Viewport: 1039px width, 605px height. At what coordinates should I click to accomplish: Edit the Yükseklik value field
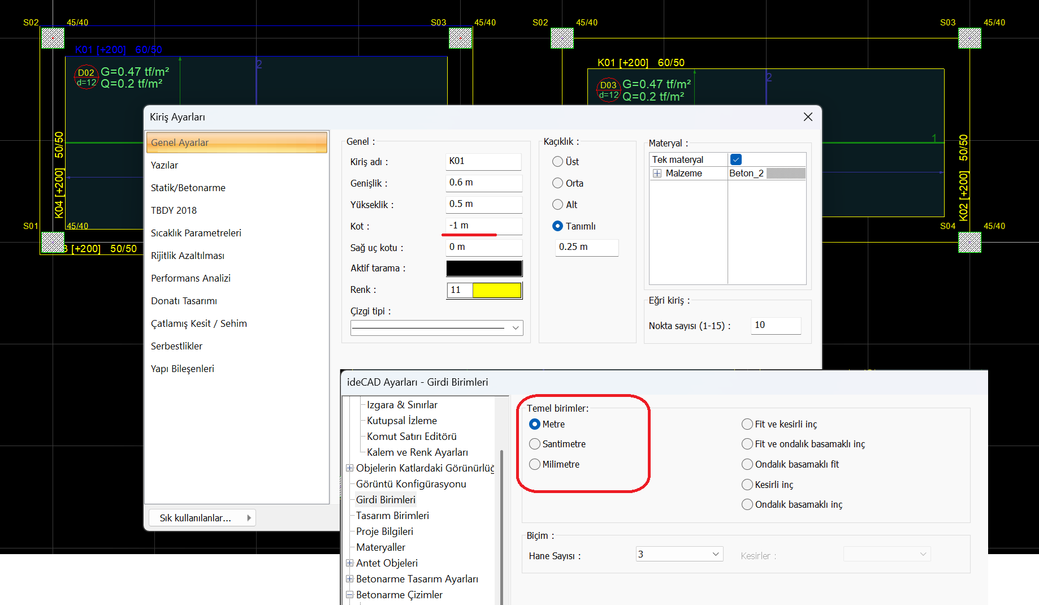[x=484, y=204]
